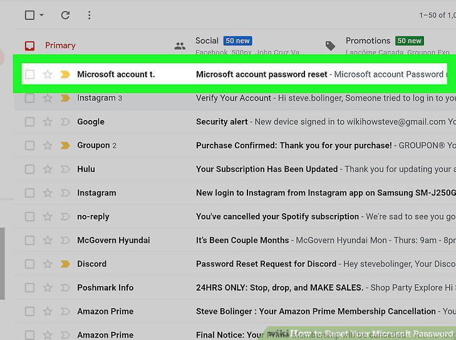Image resolution: width=456 pixels, height=340 pixels.
Task: Star the McGovern Hyundai email
Action: [48, 240]
